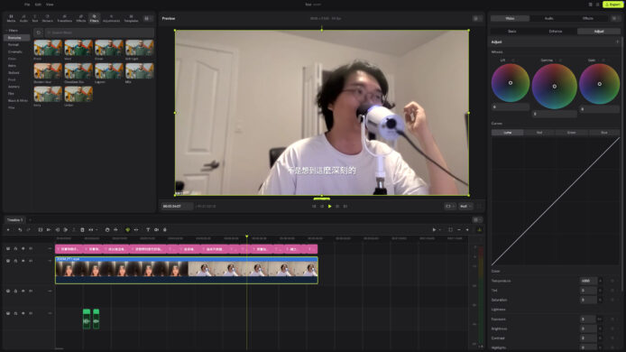Toggle visibility eye on main video track

pyautogui.click(x=23, y=261)
